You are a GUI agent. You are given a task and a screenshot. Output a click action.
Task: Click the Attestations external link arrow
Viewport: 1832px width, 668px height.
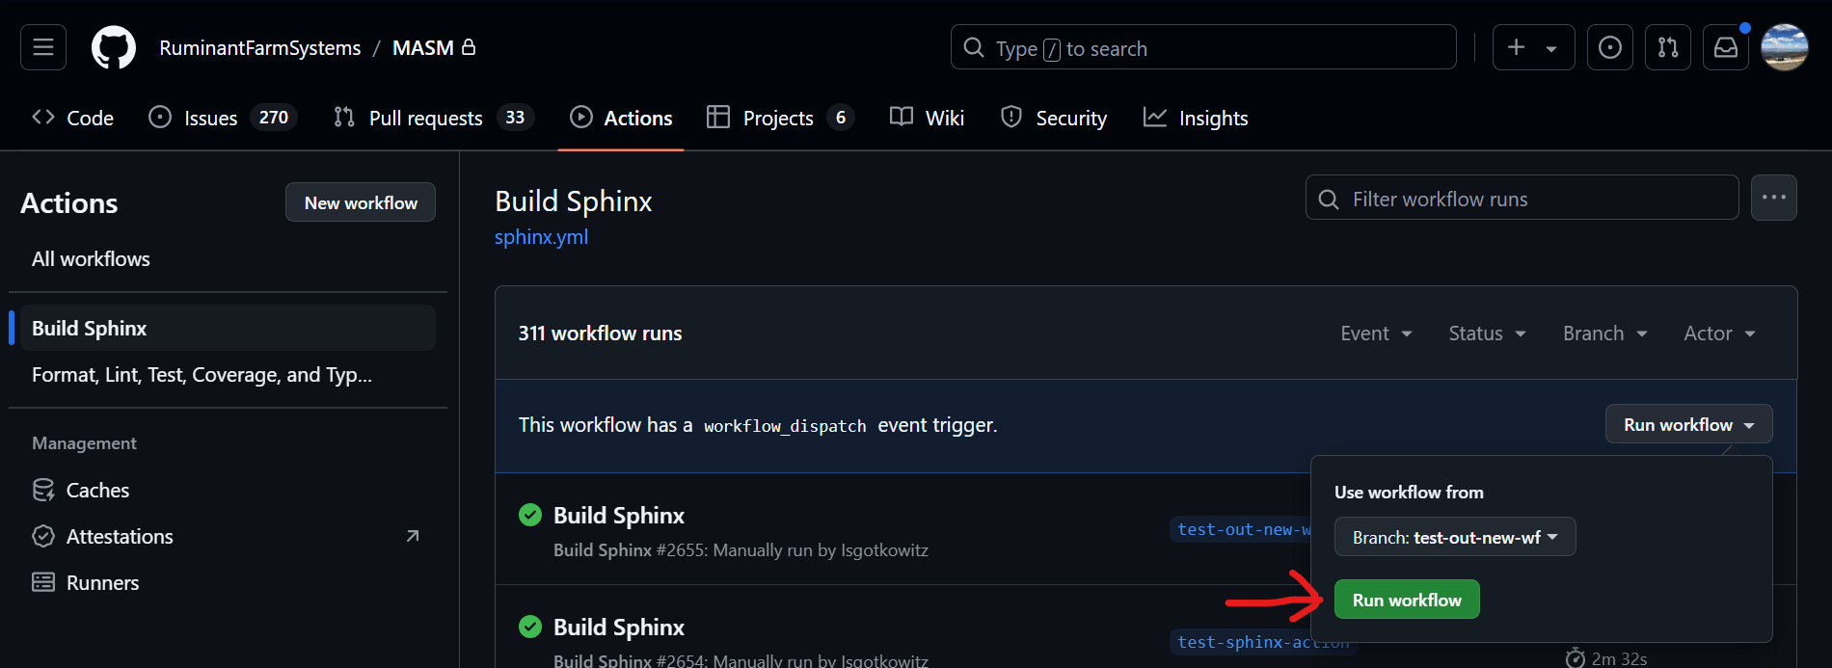click(x=413, y=536)
